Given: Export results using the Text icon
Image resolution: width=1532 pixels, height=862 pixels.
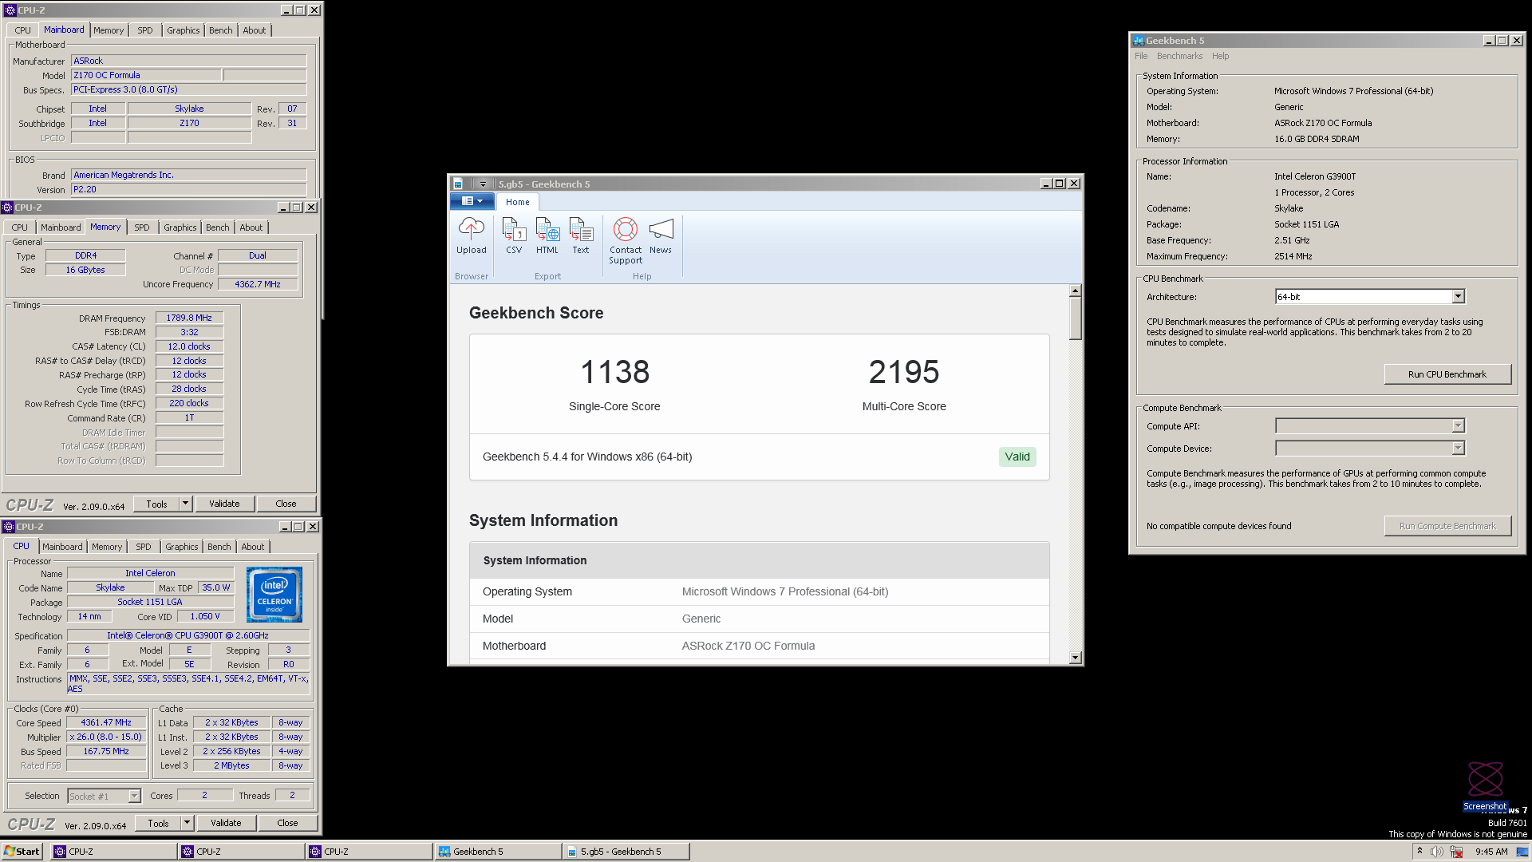Looking at the screenshot, I should pyautogui.click(x=581, y=236).
